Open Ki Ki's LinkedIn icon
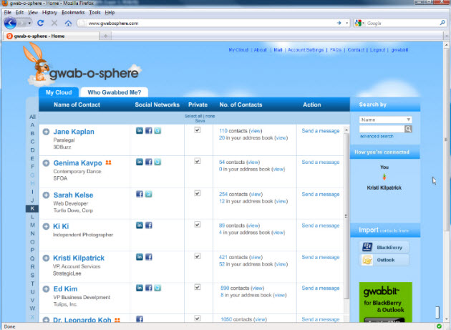 [x=139, y=225]
